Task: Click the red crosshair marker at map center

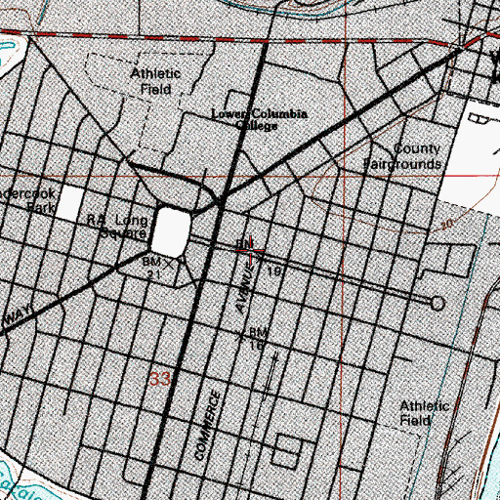Action: pyautogui.click(x=250, y=250)
